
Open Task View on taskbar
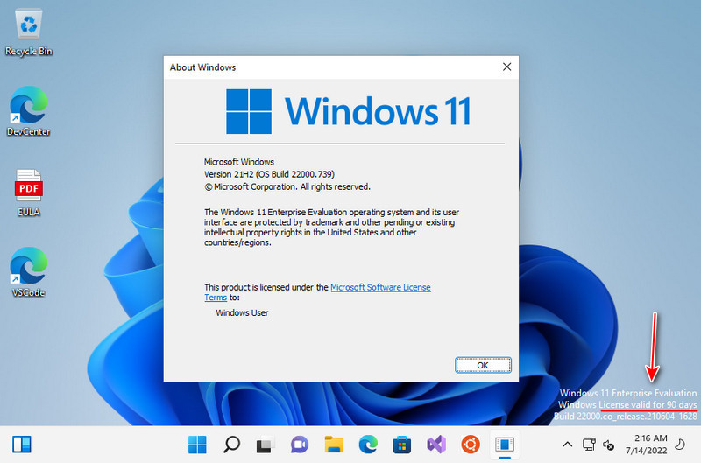265,445
